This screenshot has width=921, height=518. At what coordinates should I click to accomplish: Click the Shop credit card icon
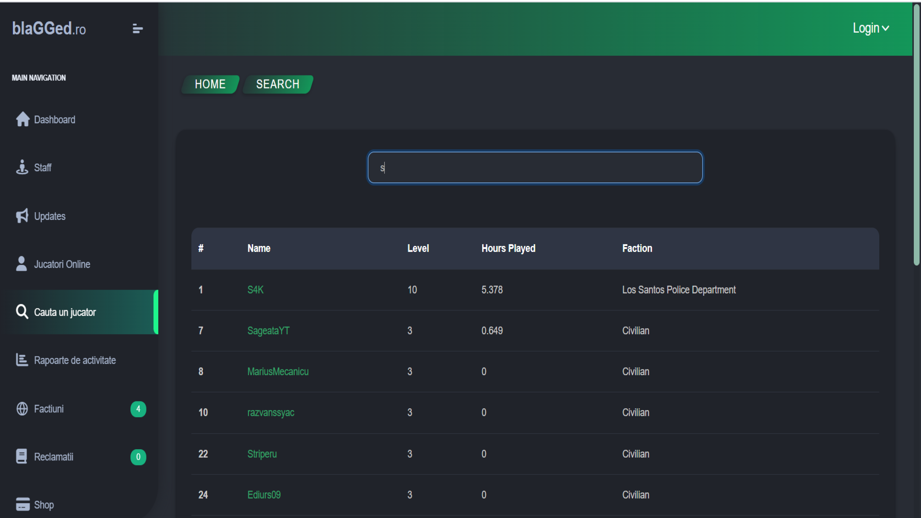pyautogui.click(x=23, y=504)
